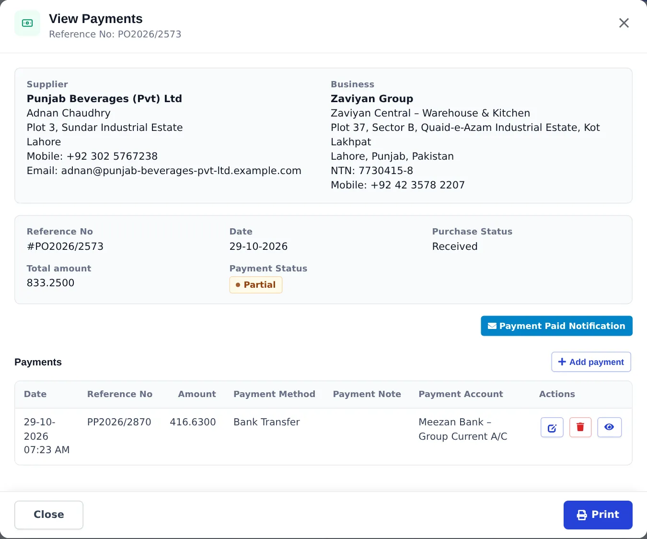647x539 pixels.
Task: Delete the PP2026/2870 payment
Action: click(x=580, y=427)
